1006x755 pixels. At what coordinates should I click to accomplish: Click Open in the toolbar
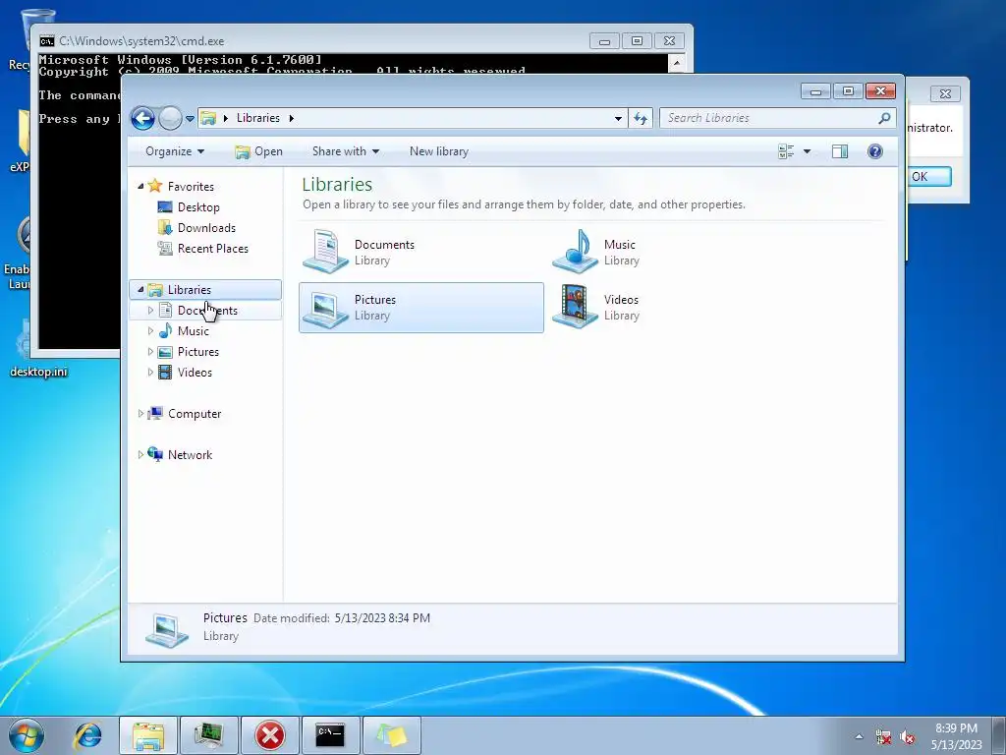(x=258, y=151)
